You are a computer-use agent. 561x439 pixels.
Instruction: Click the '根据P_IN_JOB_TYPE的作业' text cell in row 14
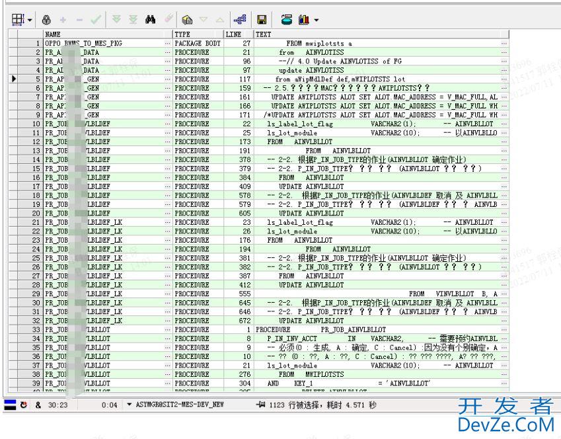coord(381,160)
